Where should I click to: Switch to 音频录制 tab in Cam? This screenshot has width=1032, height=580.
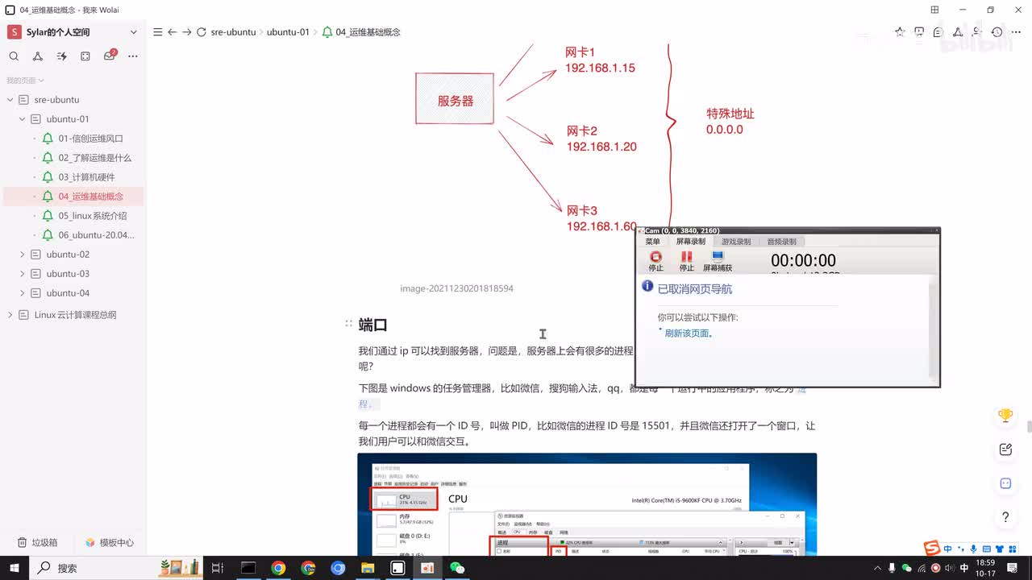coord(781,242)
